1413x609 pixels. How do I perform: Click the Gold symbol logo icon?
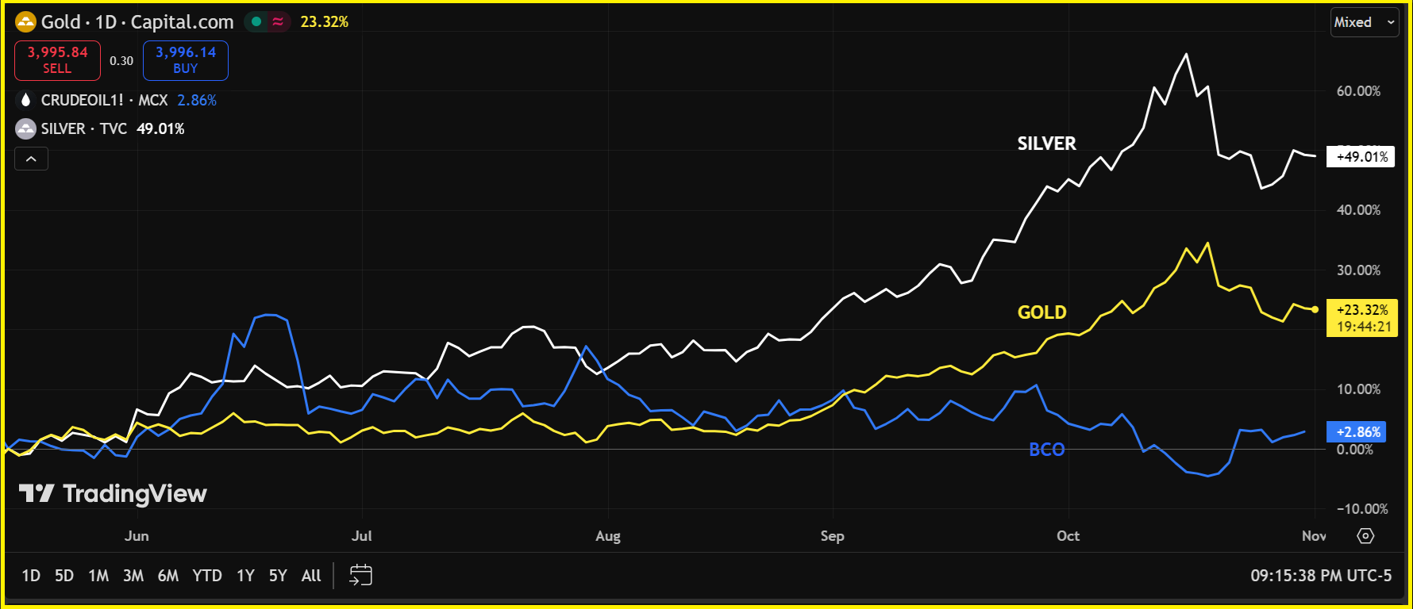[x=26, y=22]
